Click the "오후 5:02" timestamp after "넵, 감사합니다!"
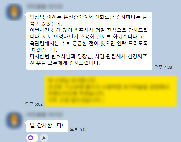This screenshot has width=181, height=142. 79,129
